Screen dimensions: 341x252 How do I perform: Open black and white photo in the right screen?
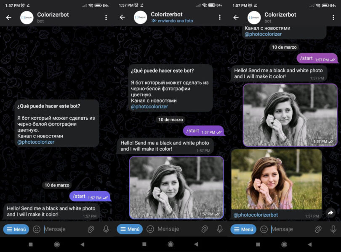[290, 115]
